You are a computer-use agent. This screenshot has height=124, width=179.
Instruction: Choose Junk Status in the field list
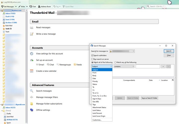102,110
